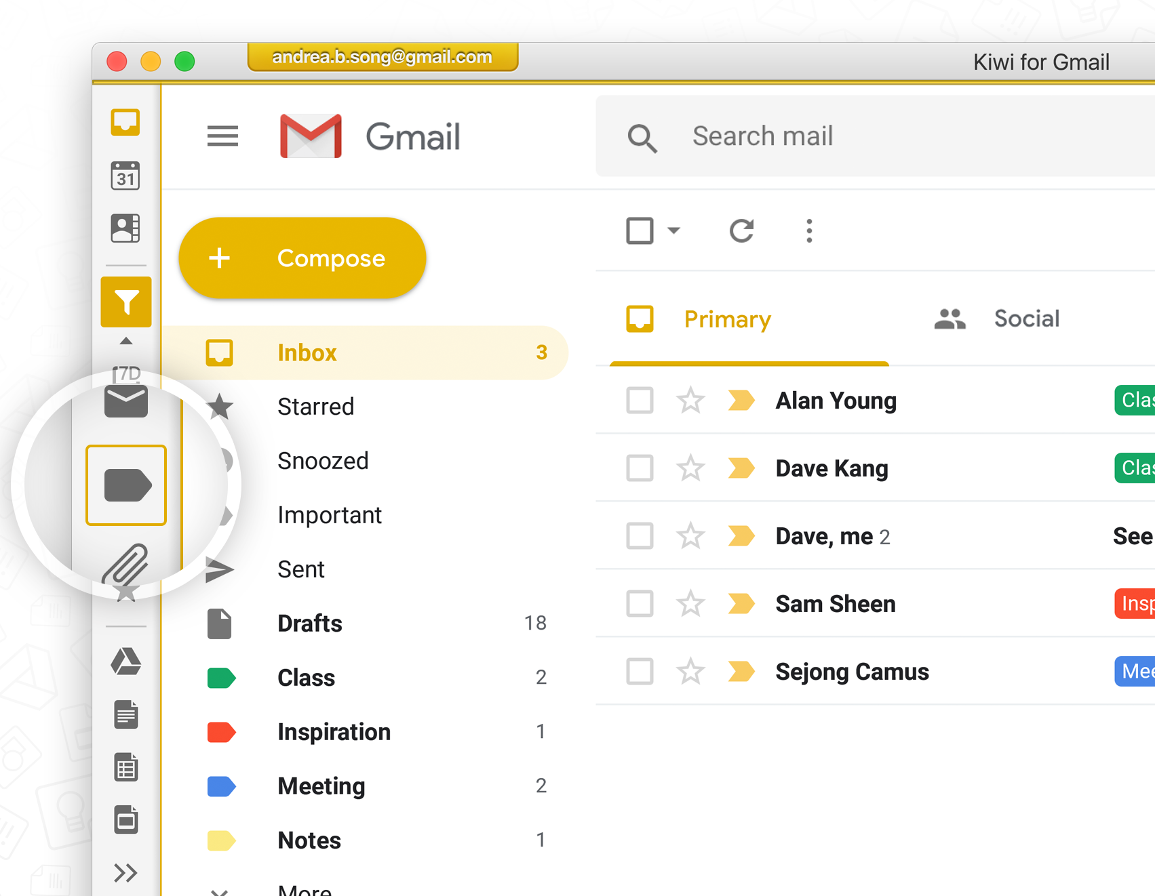Viewport: 1155px width, 896px height.
Task: Open the Sent folder
Action: tap(365, 569)
